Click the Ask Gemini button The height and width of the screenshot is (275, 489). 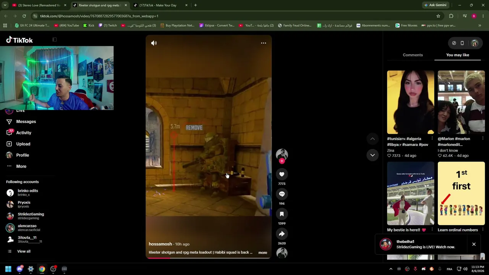pyautogui.click(x=435, y=5)
